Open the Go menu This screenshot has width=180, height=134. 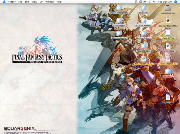pyautogui.click(x=41, y=2)
